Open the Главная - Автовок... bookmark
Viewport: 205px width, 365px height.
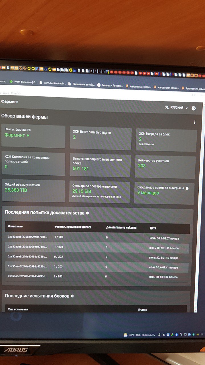110,85
